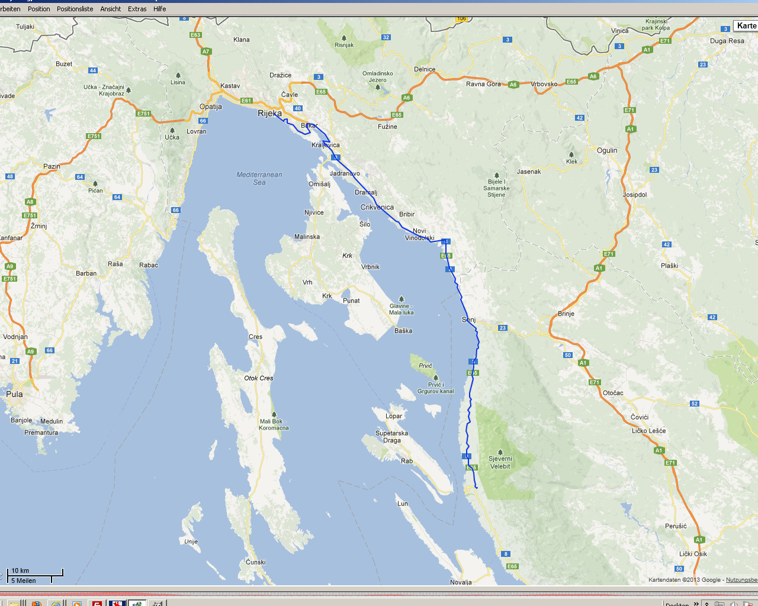Screen dimensions: 758x606
Task: Open the Extras menu
Action: 137,9
